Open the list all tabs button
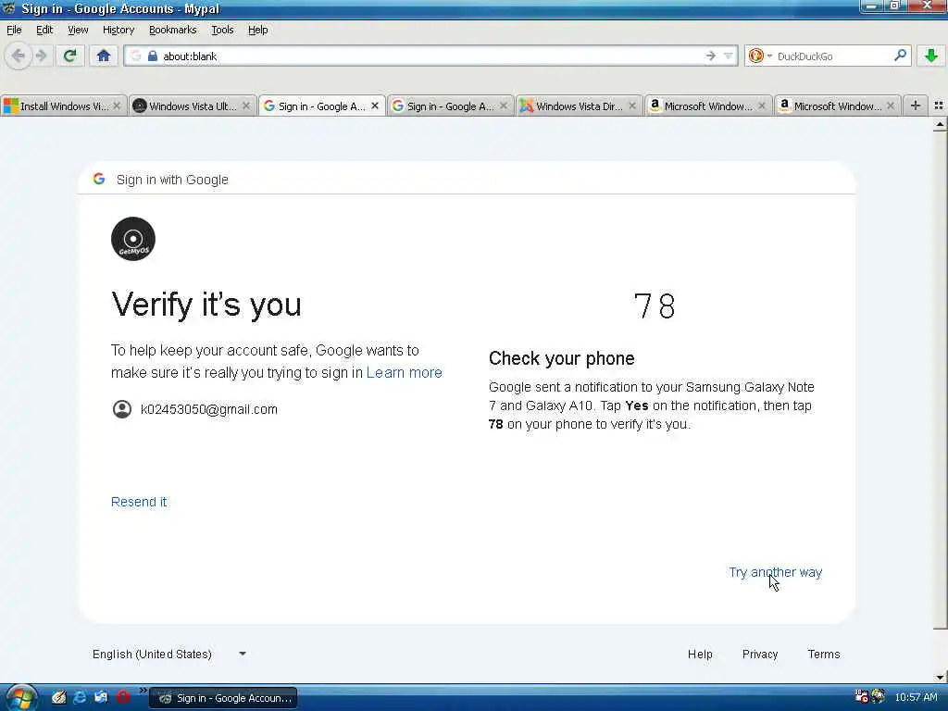 click(x=939, y=106)
